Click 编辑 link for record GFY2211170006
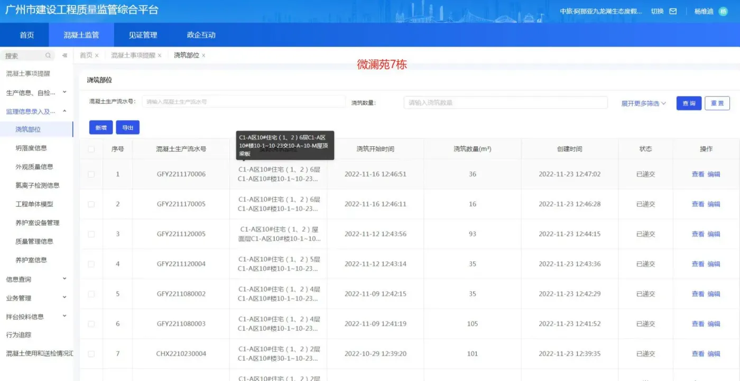The image size is (740, 381). [x=714, y=174]
